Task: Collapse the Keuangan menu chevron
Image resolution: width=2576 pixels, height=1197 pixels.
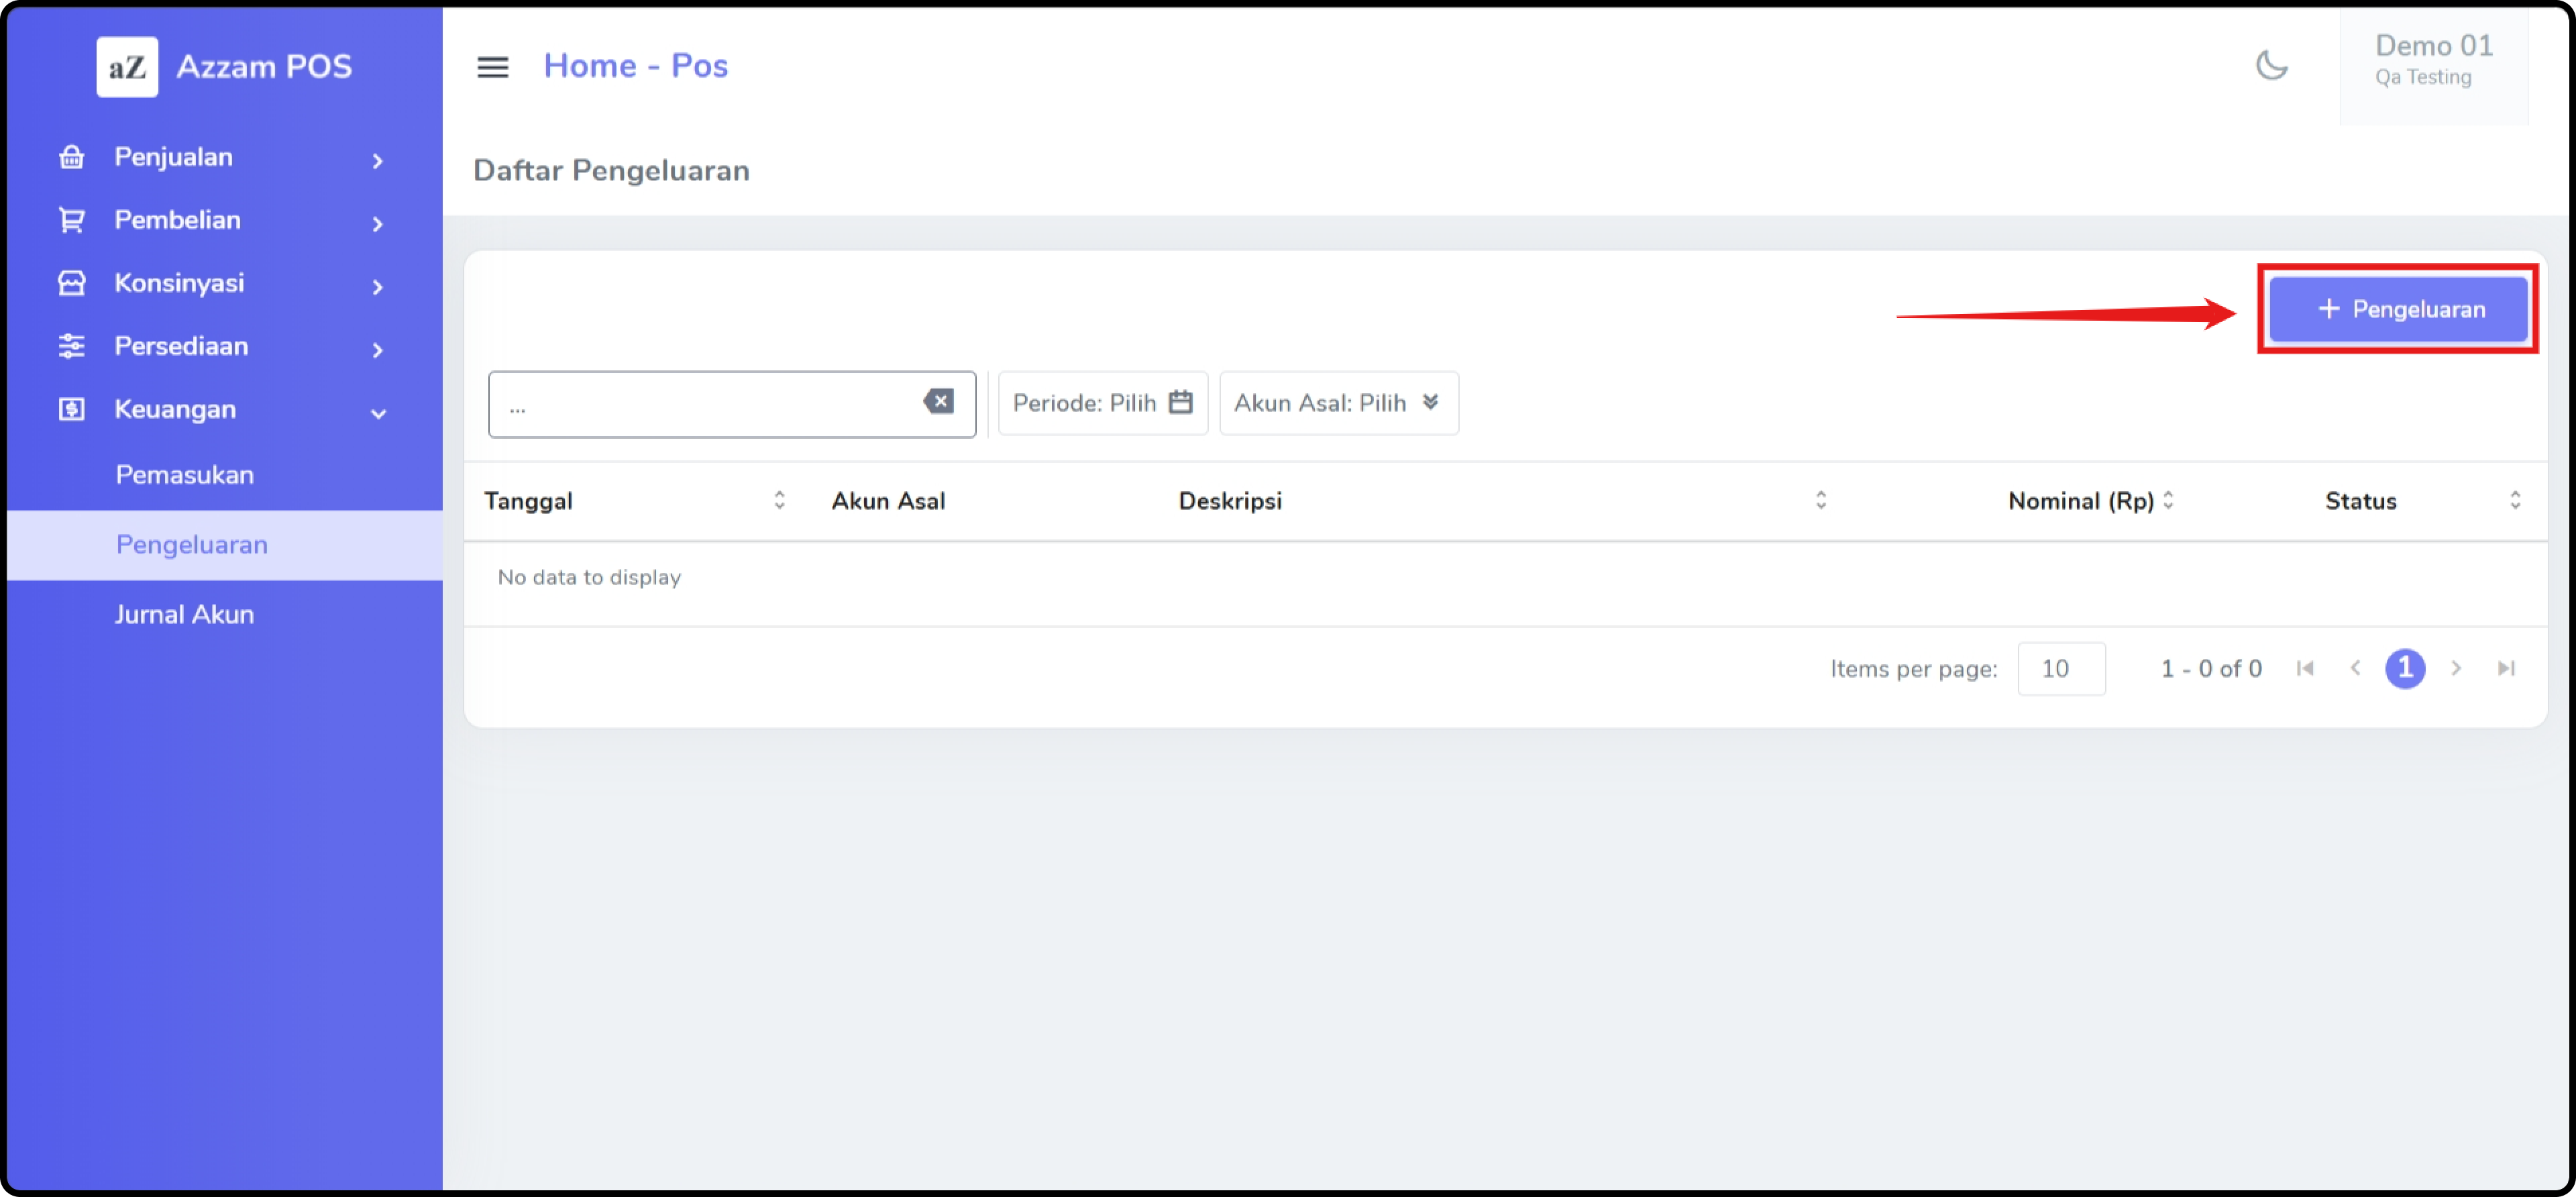Action: (378, 412)
